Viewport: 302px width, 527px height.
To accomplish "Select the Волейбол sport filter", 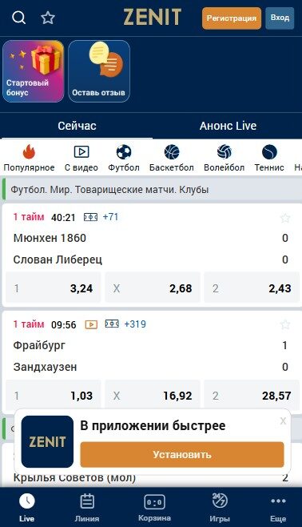I will [x=224, y=158].
